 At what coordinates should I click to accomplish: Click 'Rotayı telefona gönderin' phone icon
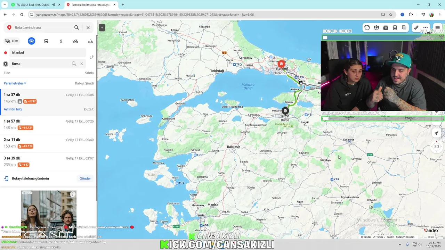(6, 178)
